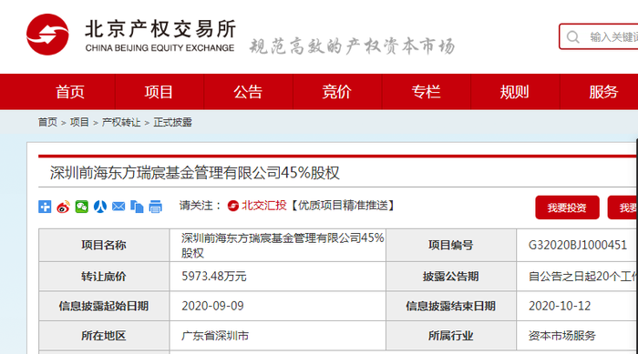Share via the green WeChat icon

click(81, 207)
